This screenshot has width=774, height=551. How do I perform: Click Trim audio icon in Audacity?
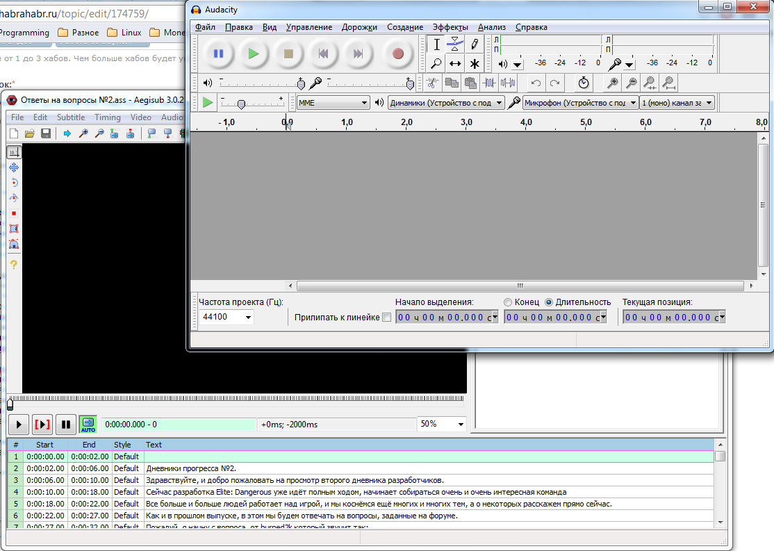[489, 83]
